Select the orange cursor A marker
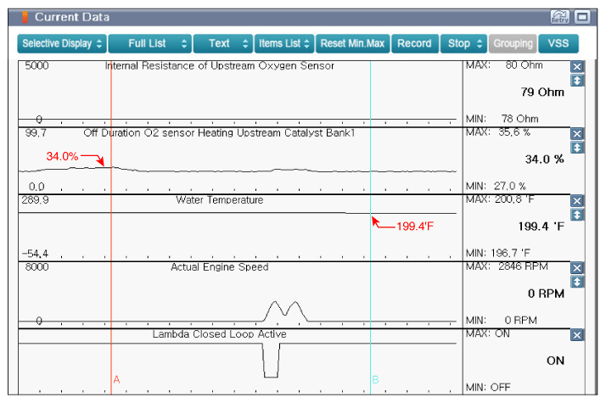The height and width of the screenshot is (403, 606). click(116, 379)
